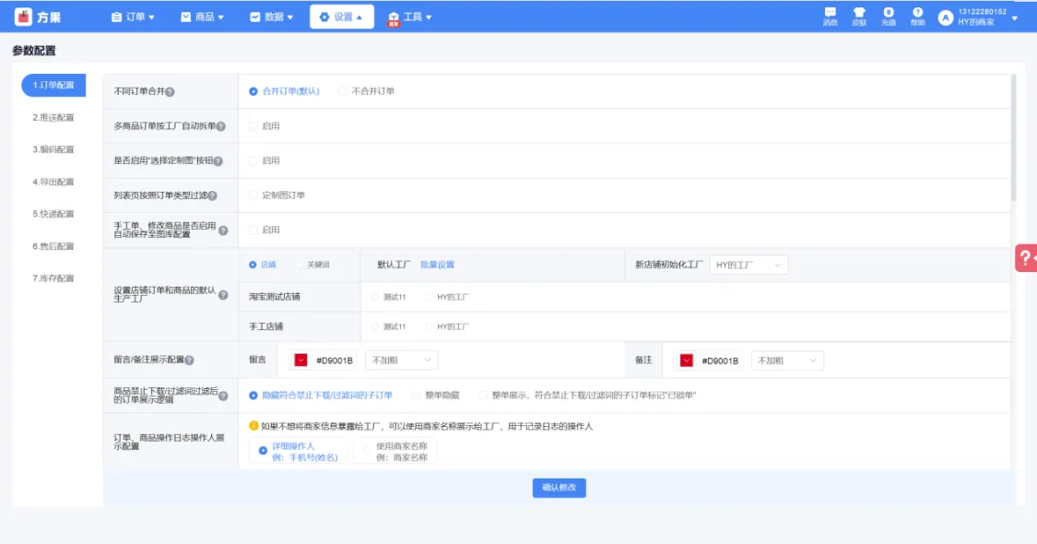
Task: Select 使用商家名称 operator display option
Action: (x=368, y=451)
